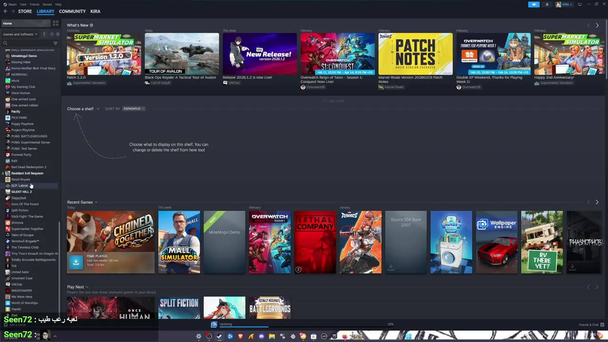The width and height of the screenshot is (608, 342).
Task: Select MineMogul Demo in the game list
Action: (x=24, y=56)
